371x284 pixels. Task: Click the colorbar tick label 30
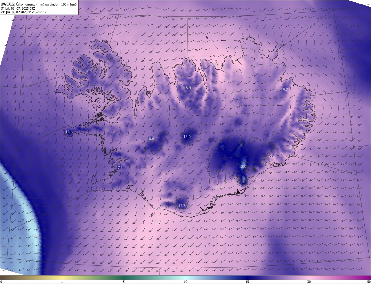point(309,282)
